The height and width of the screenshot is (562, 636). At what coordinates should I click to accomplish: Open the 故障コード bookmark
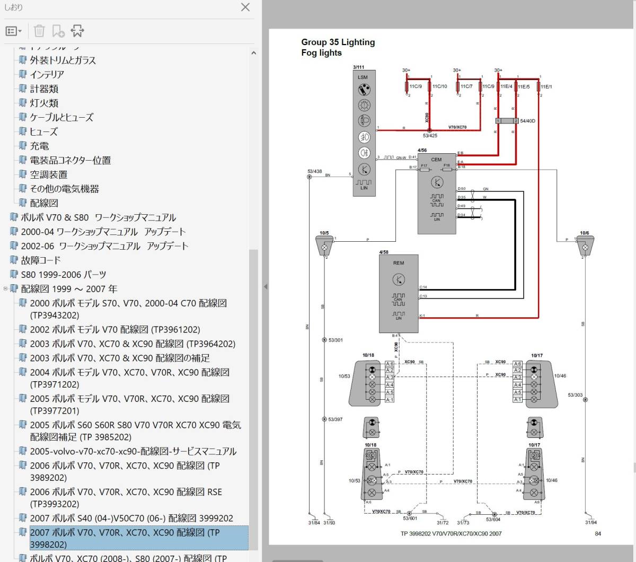[x=41, y=260]
